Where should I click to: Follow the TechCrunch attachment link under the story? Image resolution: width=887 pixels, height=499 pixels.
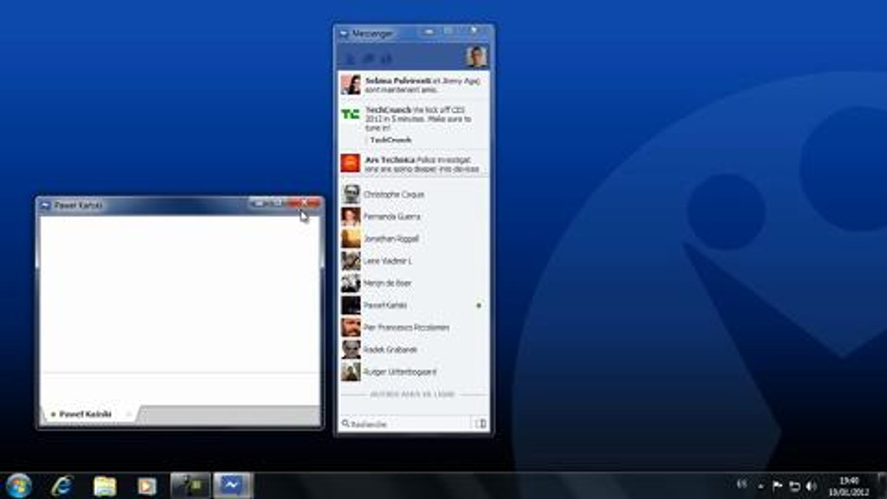coord(391,140)
